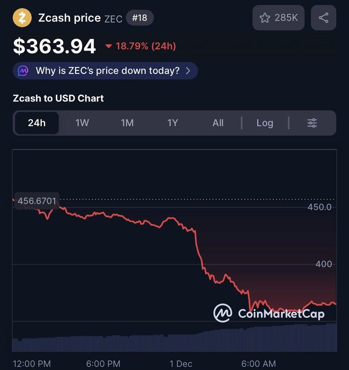Click the Zcash coin logo icon
Viewport: 349px width, 370px height.
coord(22,18)
